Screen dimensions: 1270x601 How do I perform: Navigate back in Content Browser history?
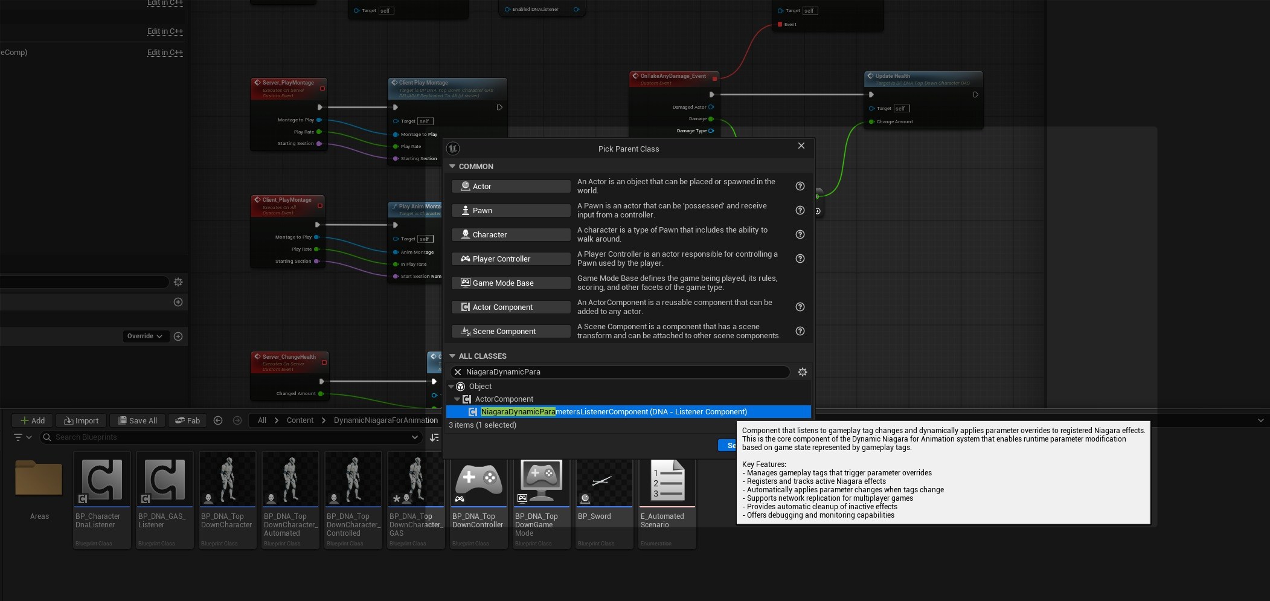pyautogui.click(x=218, y=420)
